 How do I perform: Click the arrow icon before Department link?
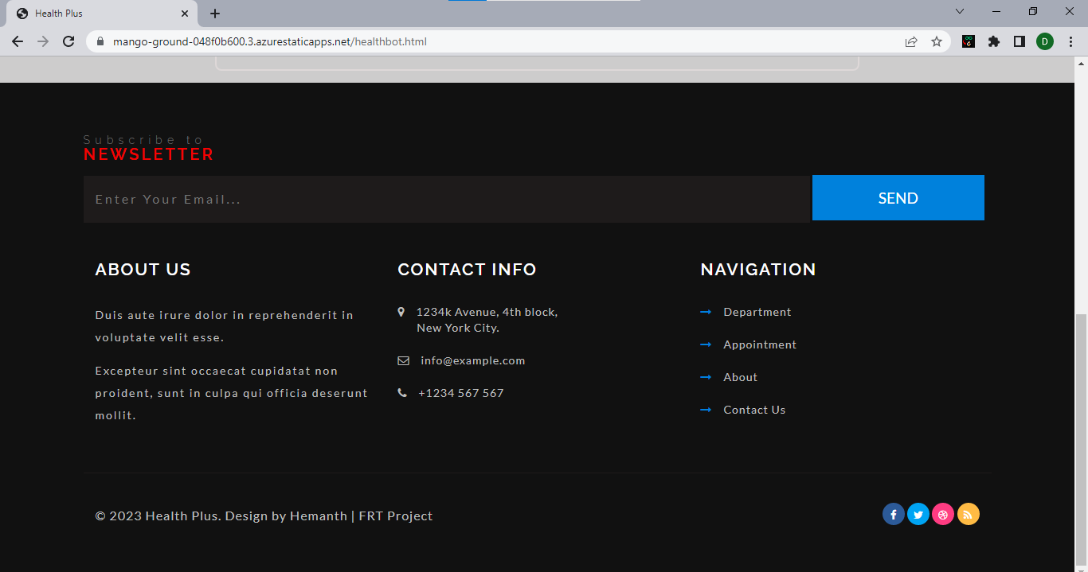point(706,312)
